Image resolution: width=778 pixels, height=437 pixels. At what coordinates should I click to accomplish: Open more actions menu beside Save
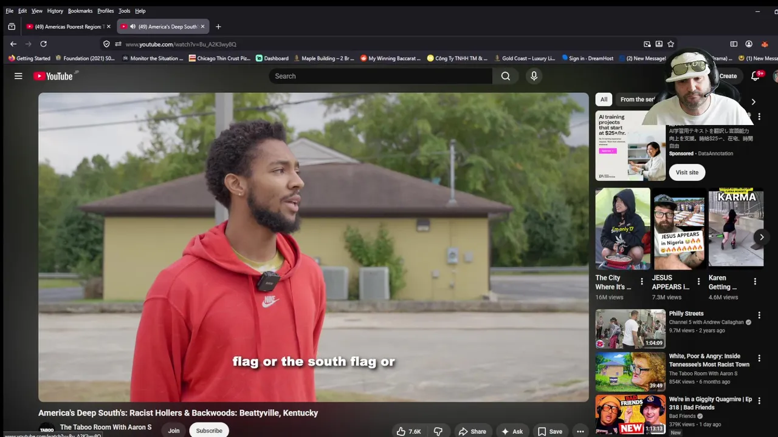[x=580, y=432]
